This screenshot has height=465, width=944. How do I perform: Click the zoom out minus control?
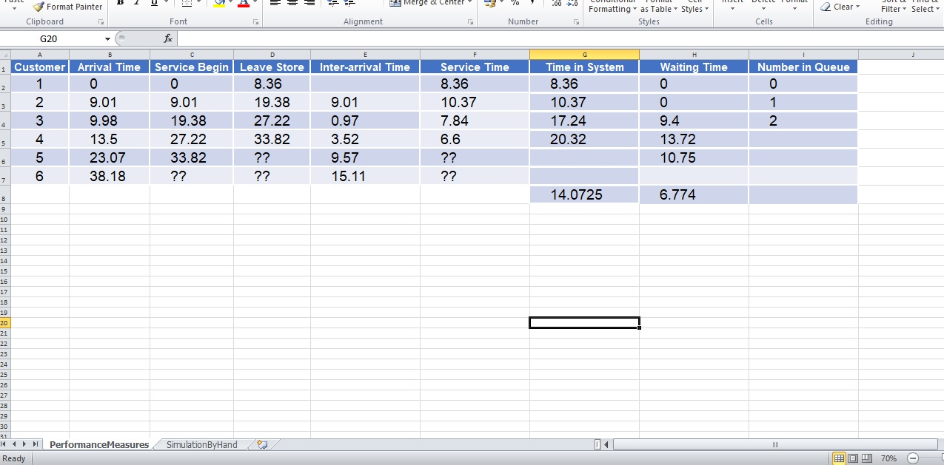point(911,458)
